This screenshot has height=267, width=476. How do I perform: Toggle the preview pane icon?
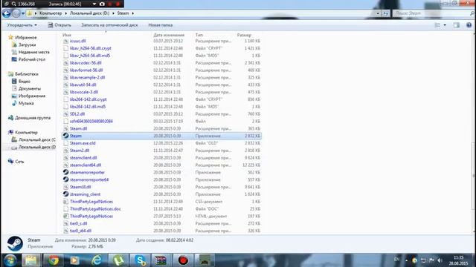coord(456,25)
